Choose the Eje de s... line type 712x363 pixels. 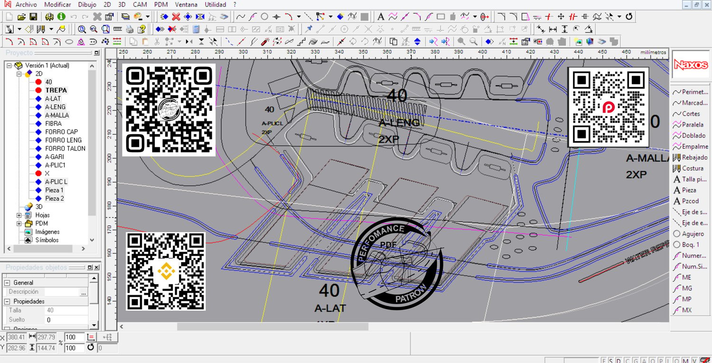pos(690,212)
